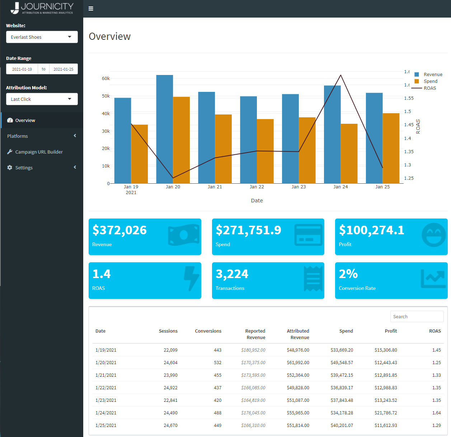Screen dimensions: 451x437
Task: Click reported revenue $164,819.00
Action: [x=253, y=400]
